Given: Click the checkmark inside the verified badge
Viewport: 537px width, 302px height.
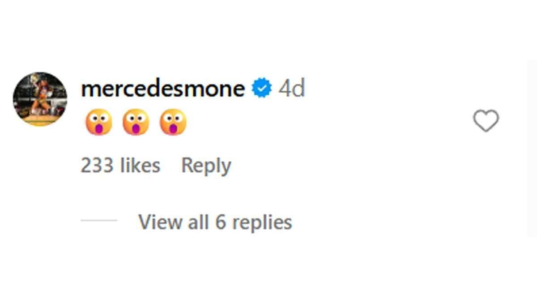Looking at the screenshot, I should [x=262, y=89].
